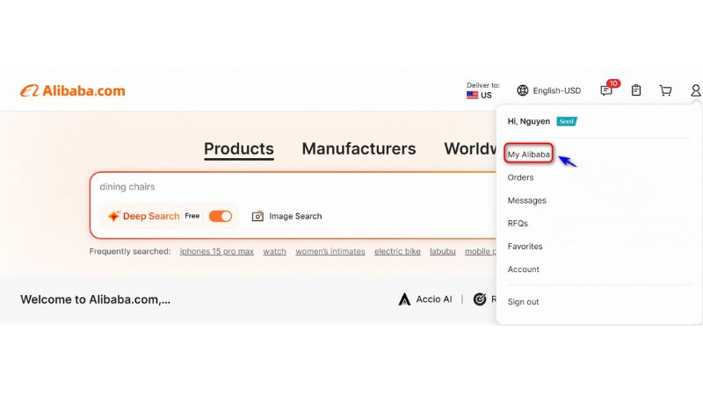Click Welcome to Alibaba.com text

click(x=96, y=299)
